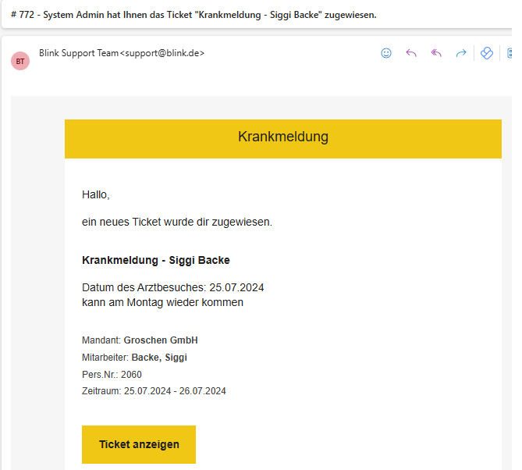This screenshot has width=522, height=470.
Task: Open the blue heart-shaped add-in icon
Action: (487, 53)
